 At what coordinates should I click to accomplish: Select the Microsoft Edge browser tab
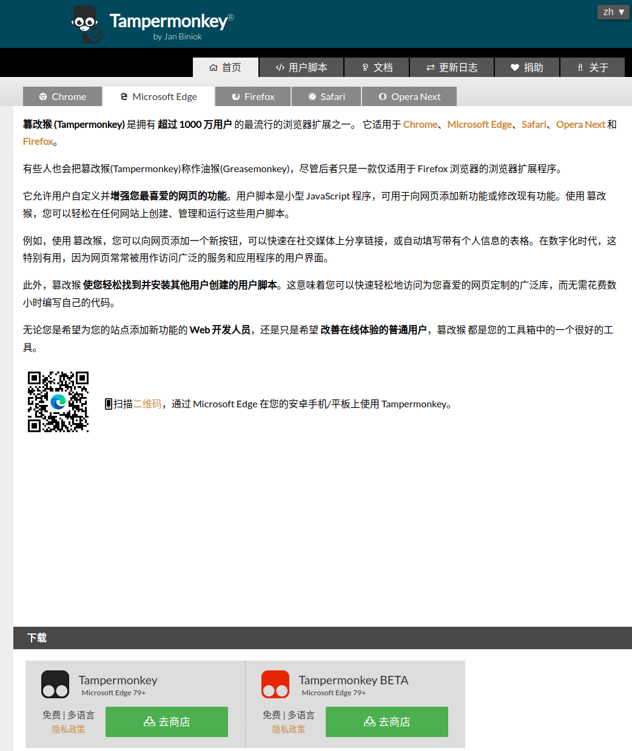click(158, 96)
